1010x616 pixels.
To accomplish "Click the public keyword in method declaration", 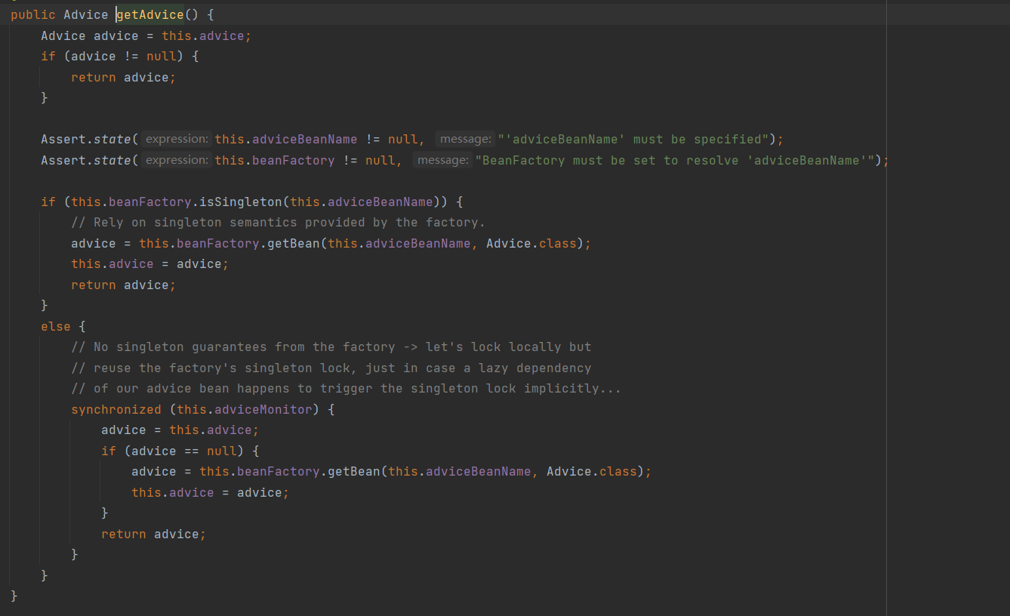I will pyautogui.click(x=32, y=15).
